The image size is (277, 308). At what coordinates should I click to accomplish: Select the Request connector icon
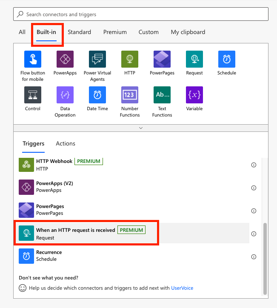194,59
